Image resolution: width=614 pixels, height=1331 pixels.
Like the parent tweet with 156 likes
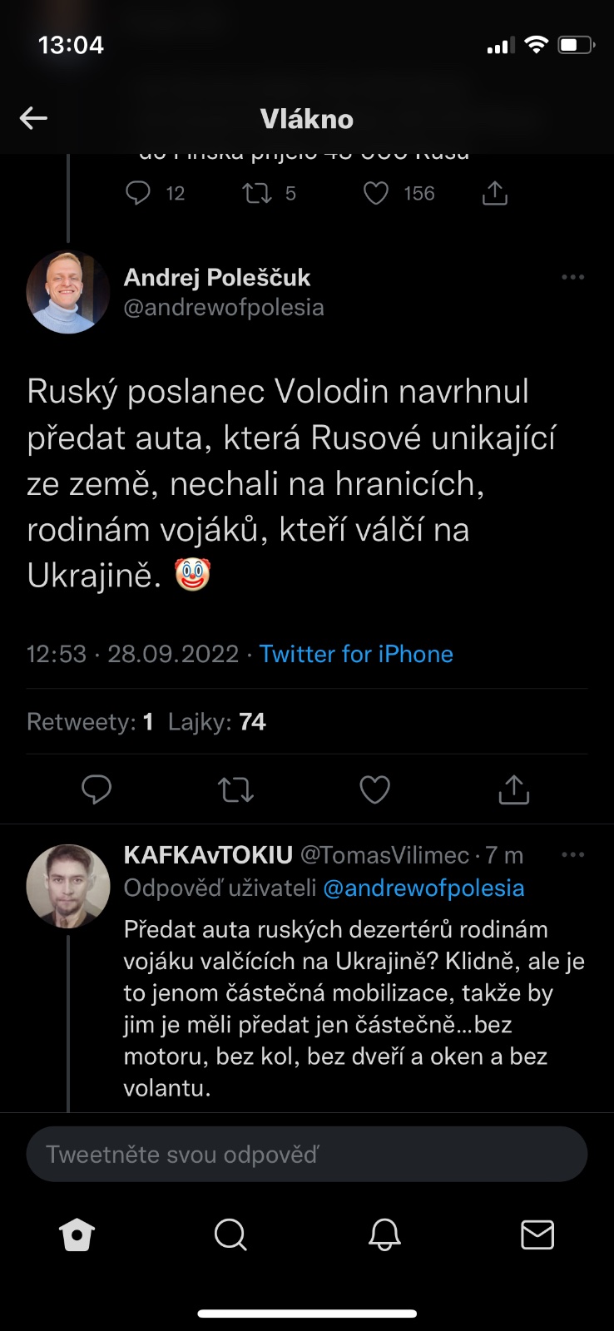tap(376, 194)
